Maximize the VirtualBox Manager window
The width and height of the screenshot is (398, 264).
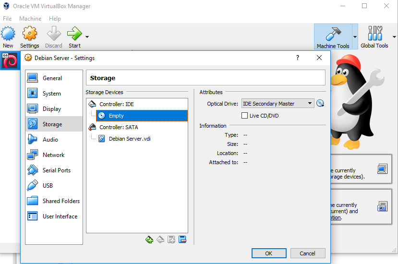[364, 6]
